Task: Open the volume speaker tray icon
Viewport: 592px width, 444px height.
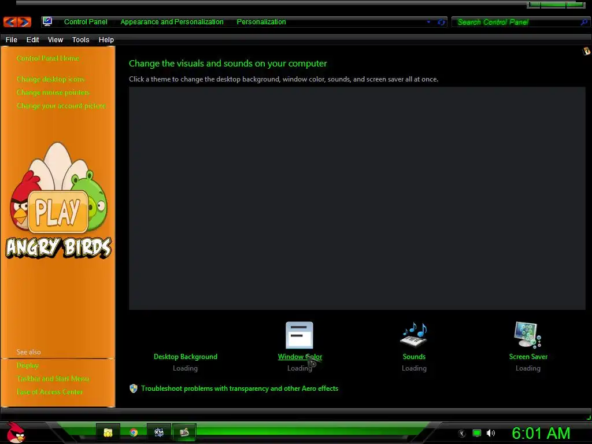Action: pos(491,433)
